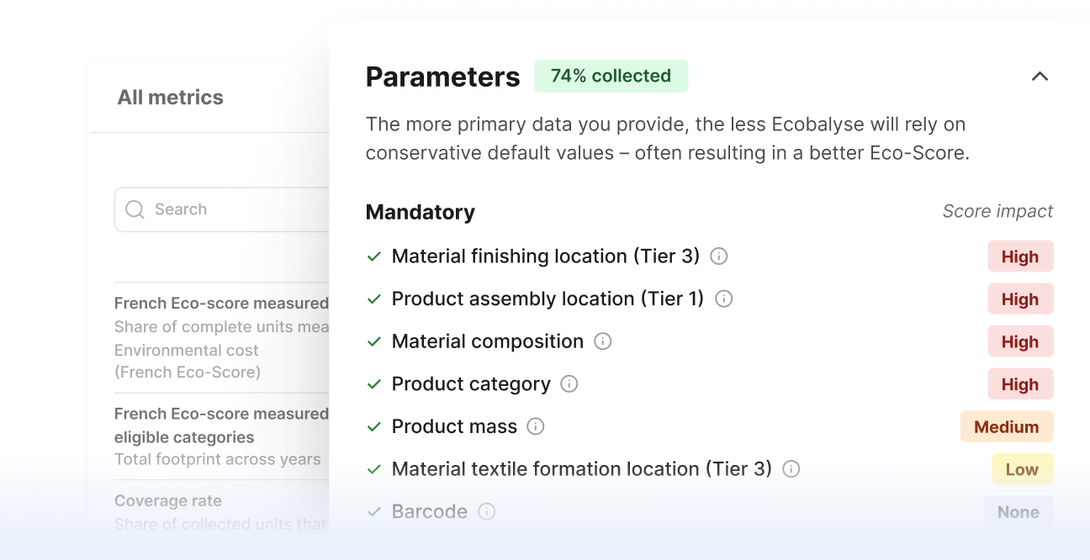Screen dimensions: 1090x560
Task: Click checkmark next to Product mass
Action: pos(374,427)
